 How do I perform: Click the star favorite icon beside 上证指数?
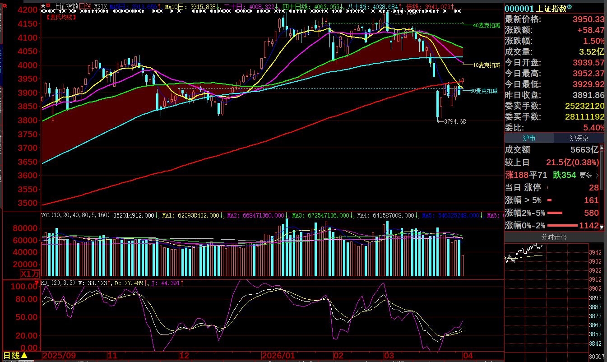(43, 6)
